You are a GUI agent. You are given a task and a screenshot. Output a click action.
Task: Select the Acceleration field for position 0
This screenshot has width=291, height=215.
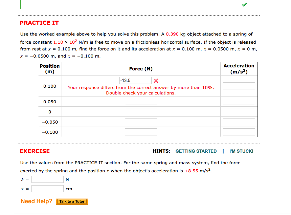239,111
